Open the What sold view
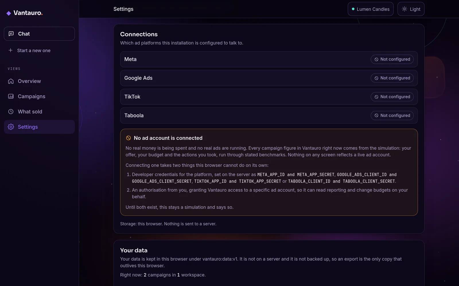459x286 pixels. pyautogui.click(x=39, y=112)
